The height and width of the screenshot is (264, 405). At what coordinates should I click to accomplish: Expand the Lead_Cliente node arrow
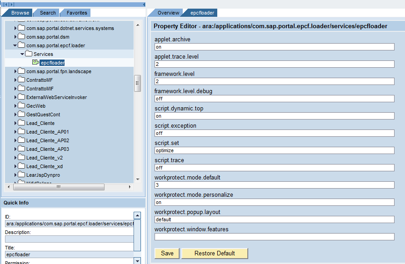point(15,123)
